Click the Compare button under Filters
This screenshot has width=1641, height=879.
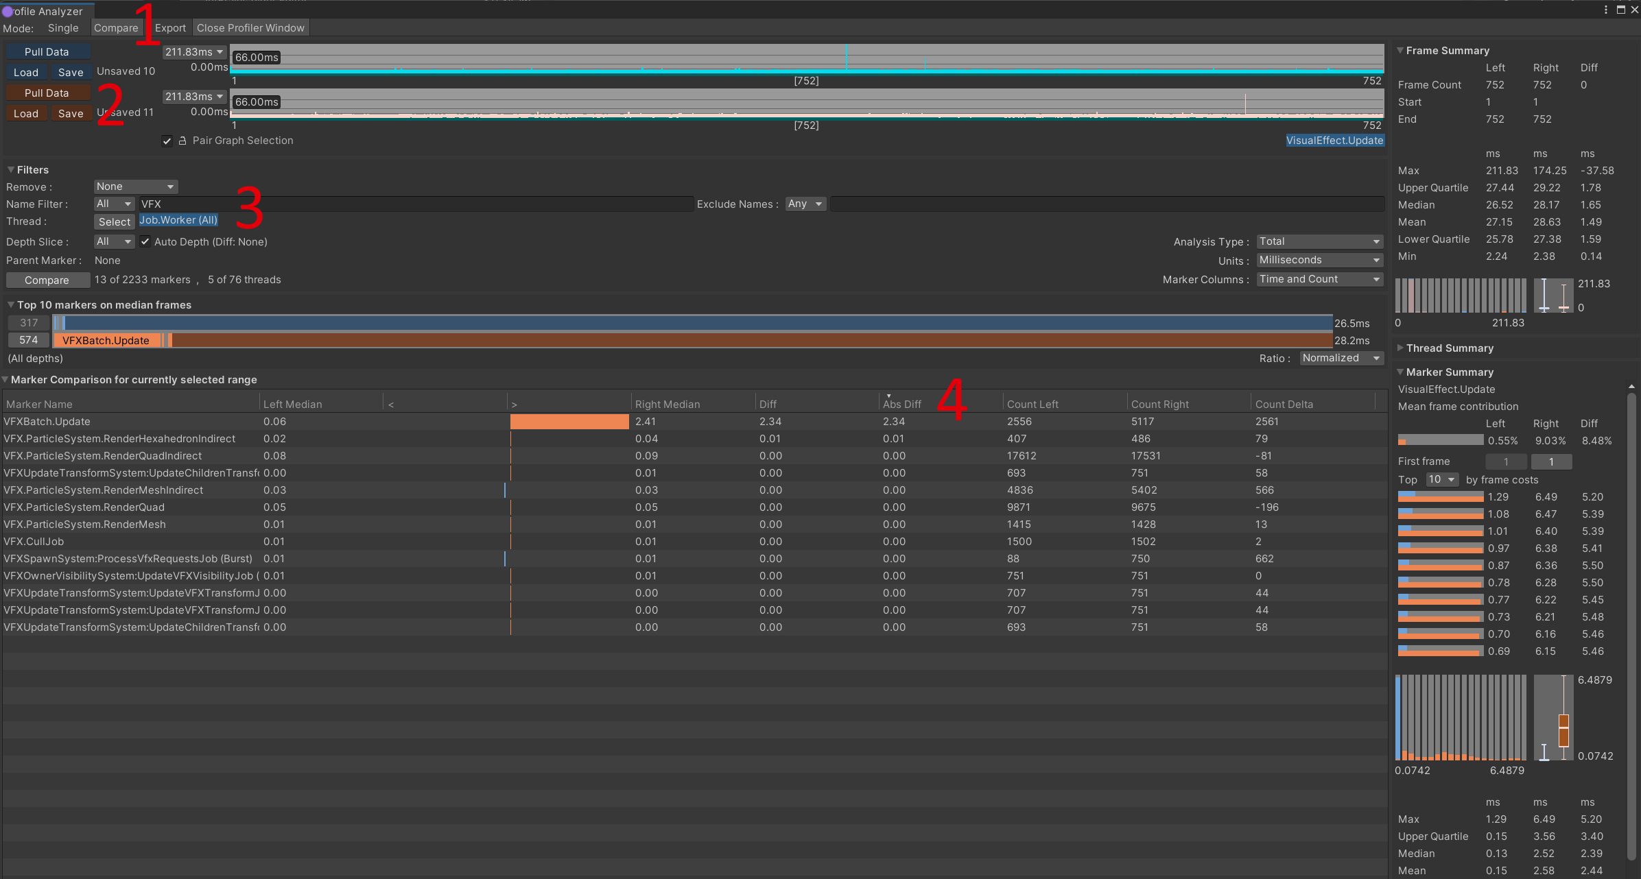pyautogui.click(x=47, y=280)
